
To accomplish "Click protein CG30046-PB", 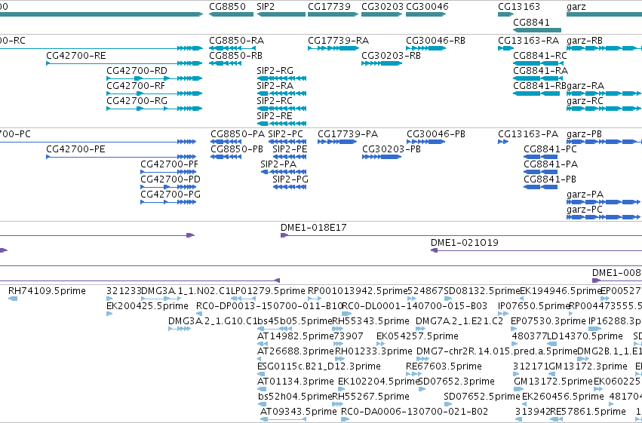I will [425, 142].
